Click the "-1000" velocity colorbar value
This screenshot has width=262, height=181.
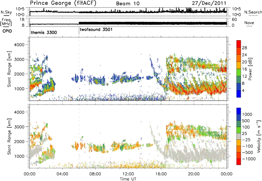click(249, 159)
